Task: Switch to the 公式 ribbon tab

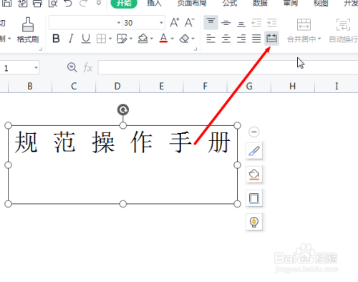Action: click(x=230, y=3)
